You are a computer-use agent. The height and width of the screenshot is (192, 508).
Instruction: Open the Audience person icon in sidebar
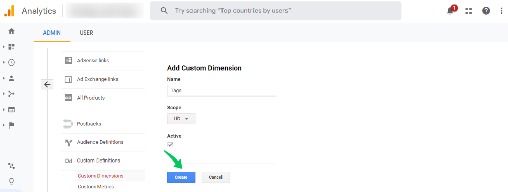(x=11, y=78)
